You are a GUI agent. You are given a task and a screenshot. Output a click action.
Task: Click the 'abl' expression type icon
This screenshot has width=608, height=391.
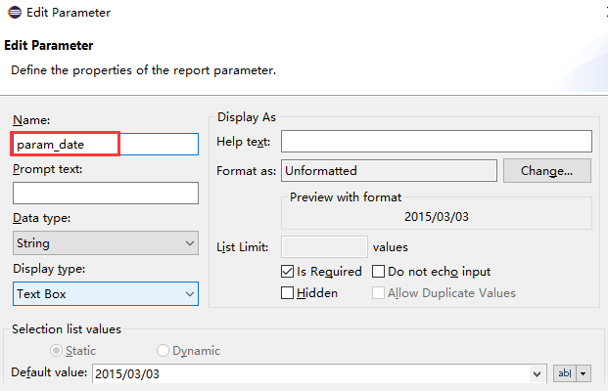(x=565, y=373)
